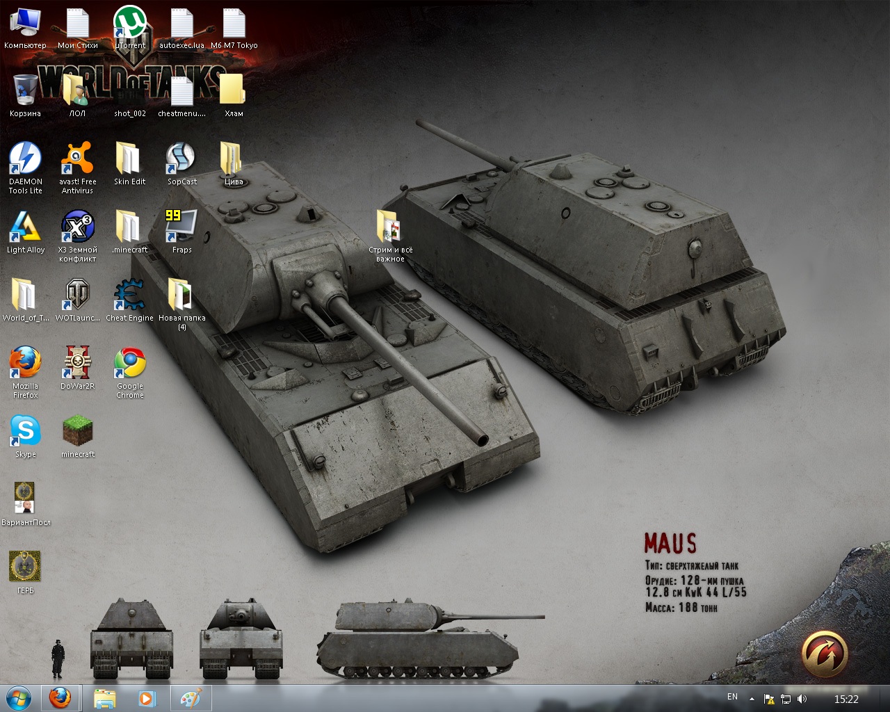
Task: Open the Хлам folder
Action: tap(234, 96)
